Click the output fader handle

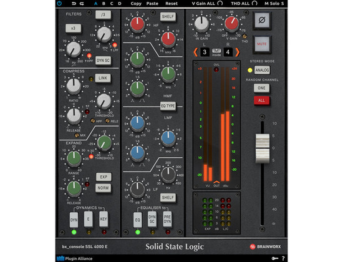click(263, 148)
